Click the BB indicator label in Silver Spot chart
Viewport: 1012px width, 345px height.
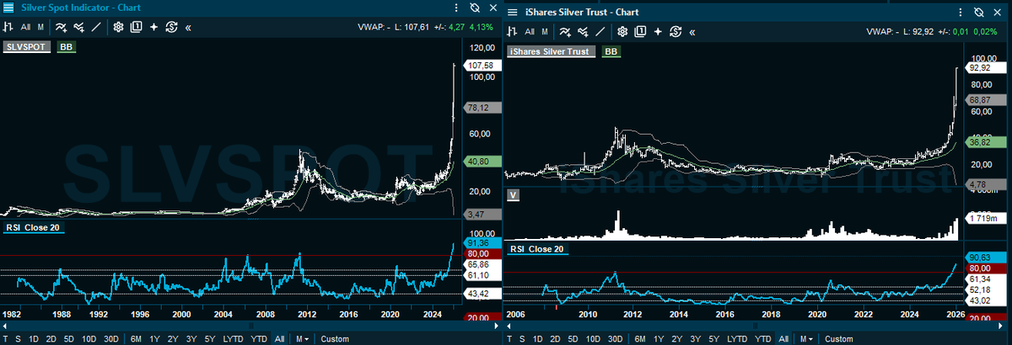(x=67, y=47)
